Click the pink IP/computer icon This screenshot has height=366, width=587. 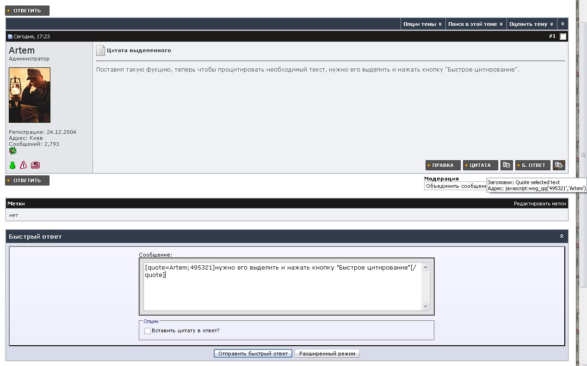click(x=36, y=165)
